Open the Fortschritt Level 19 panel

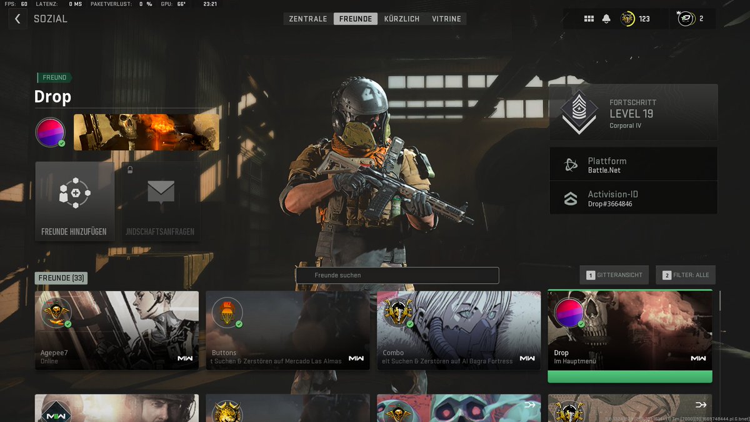(634, 113)
